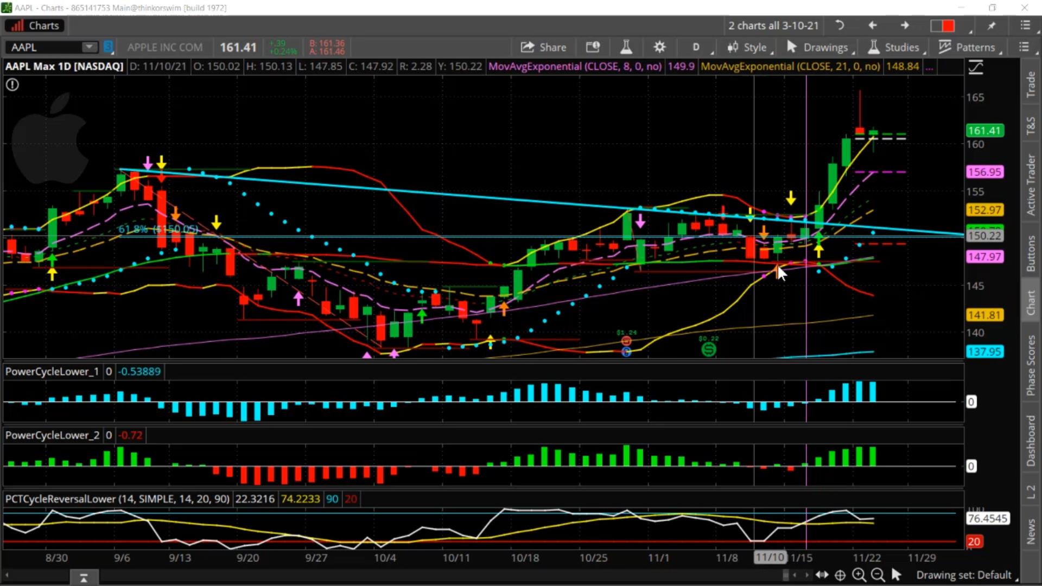Screen dimensions: 1042x586
Task: Click the PowerCycleLower_1 study label
Action: (52, 372)
